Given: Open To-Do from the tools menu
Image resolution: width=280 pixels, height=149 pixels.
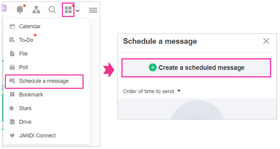Looking at the screenshot, I should (26, 40).
